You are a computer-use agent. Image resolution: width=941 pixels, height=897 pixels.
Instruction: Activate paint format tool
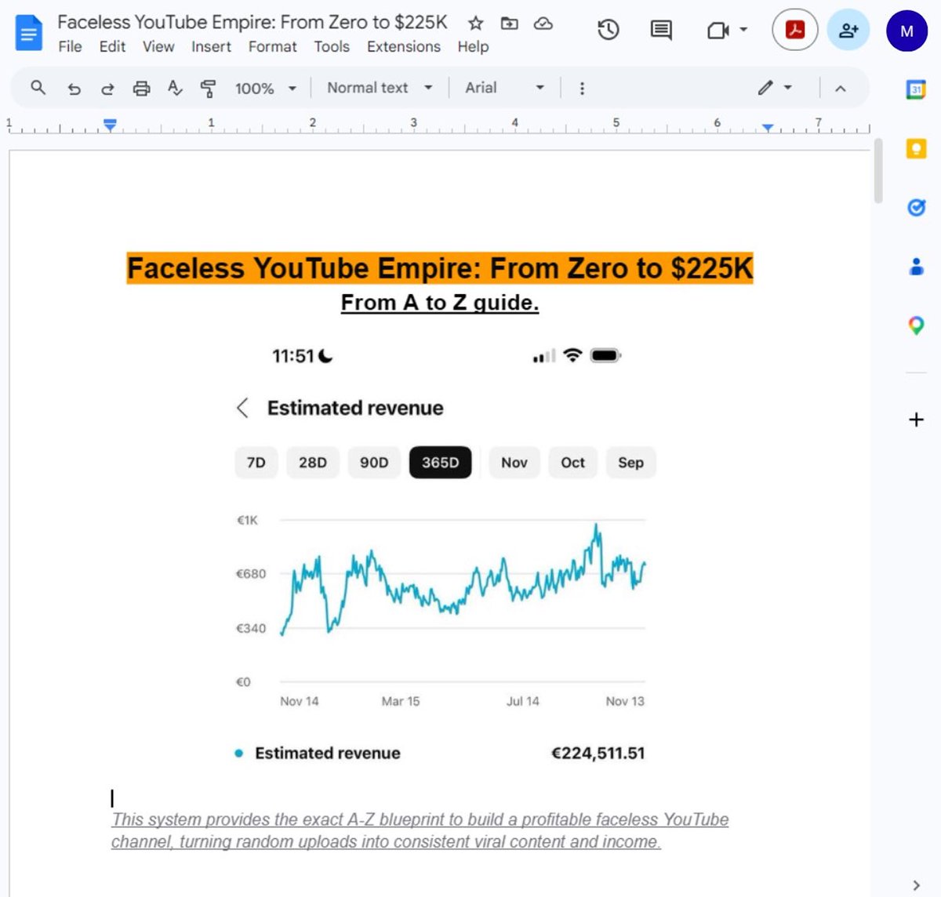tap(208, 89)
